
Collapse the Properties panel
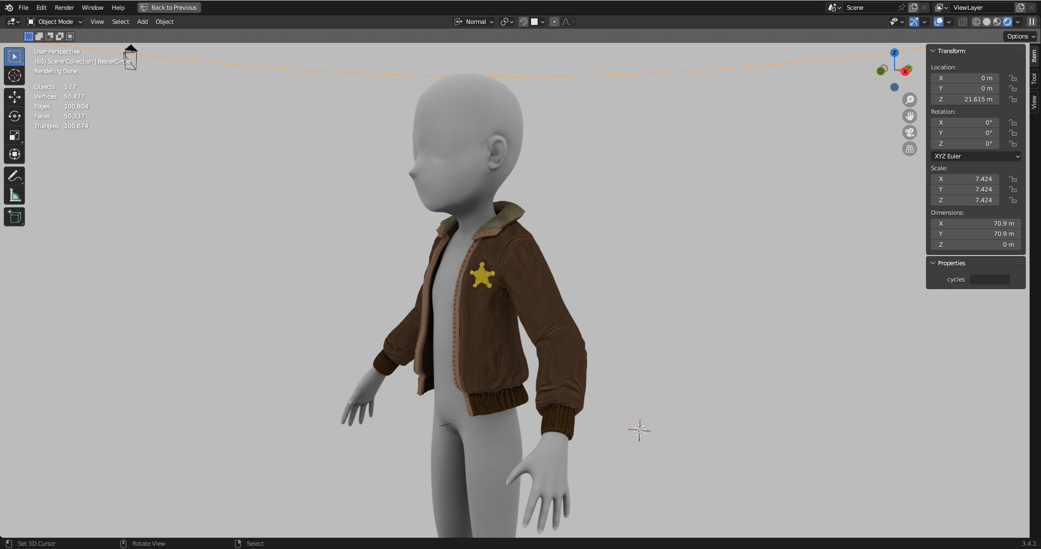(x=933, y=263)
